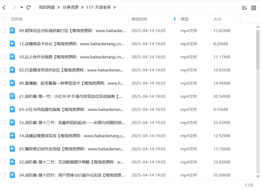The image size is (261, 190).
Task: Click video icon of 33.进阶篇-第十三节 file
Action: [x=12, y=122]
